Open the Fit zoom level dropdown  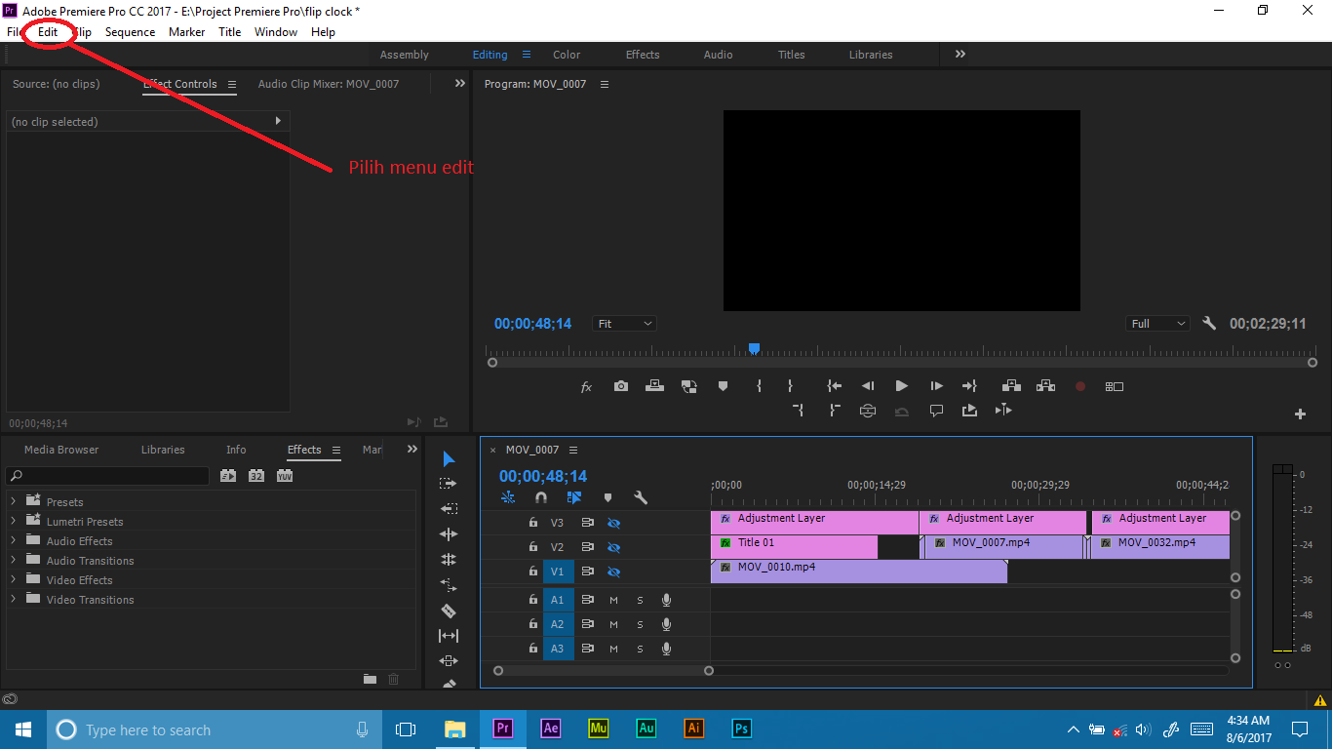(624, 324)
